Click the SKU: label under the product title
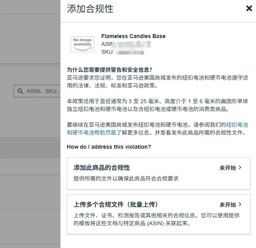The height and width of the screenshot is (248, 256). coord(108,52)
